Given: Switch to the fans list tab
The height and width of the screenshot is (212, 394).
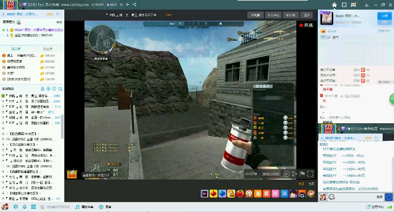Looking at the screenshot, I should [48, 49].
